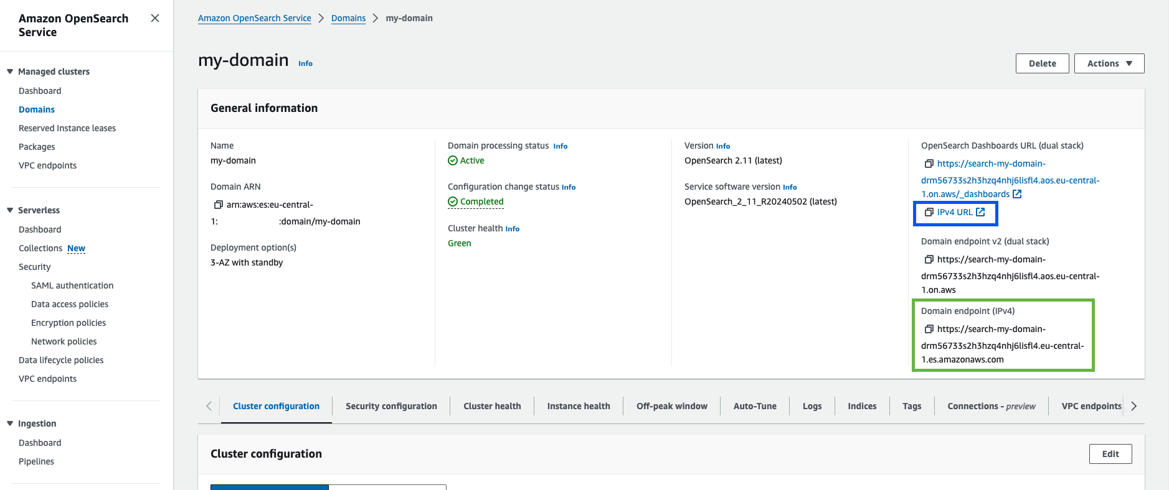Image resolution: width=1169 pixels, height=490 pixels.
Task: Open the OpenSearch Dashboards dual stack URL link
Action: [x=1010, y=179]
